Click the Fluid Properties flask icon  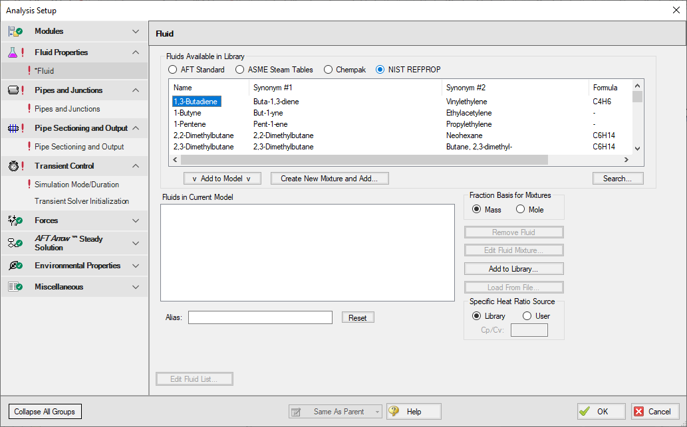15,52
